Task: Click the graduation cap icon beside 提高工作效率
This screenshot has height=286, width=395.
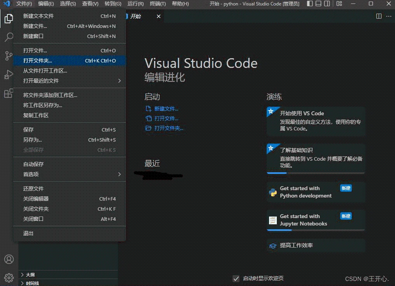Action: click(273, 246)
